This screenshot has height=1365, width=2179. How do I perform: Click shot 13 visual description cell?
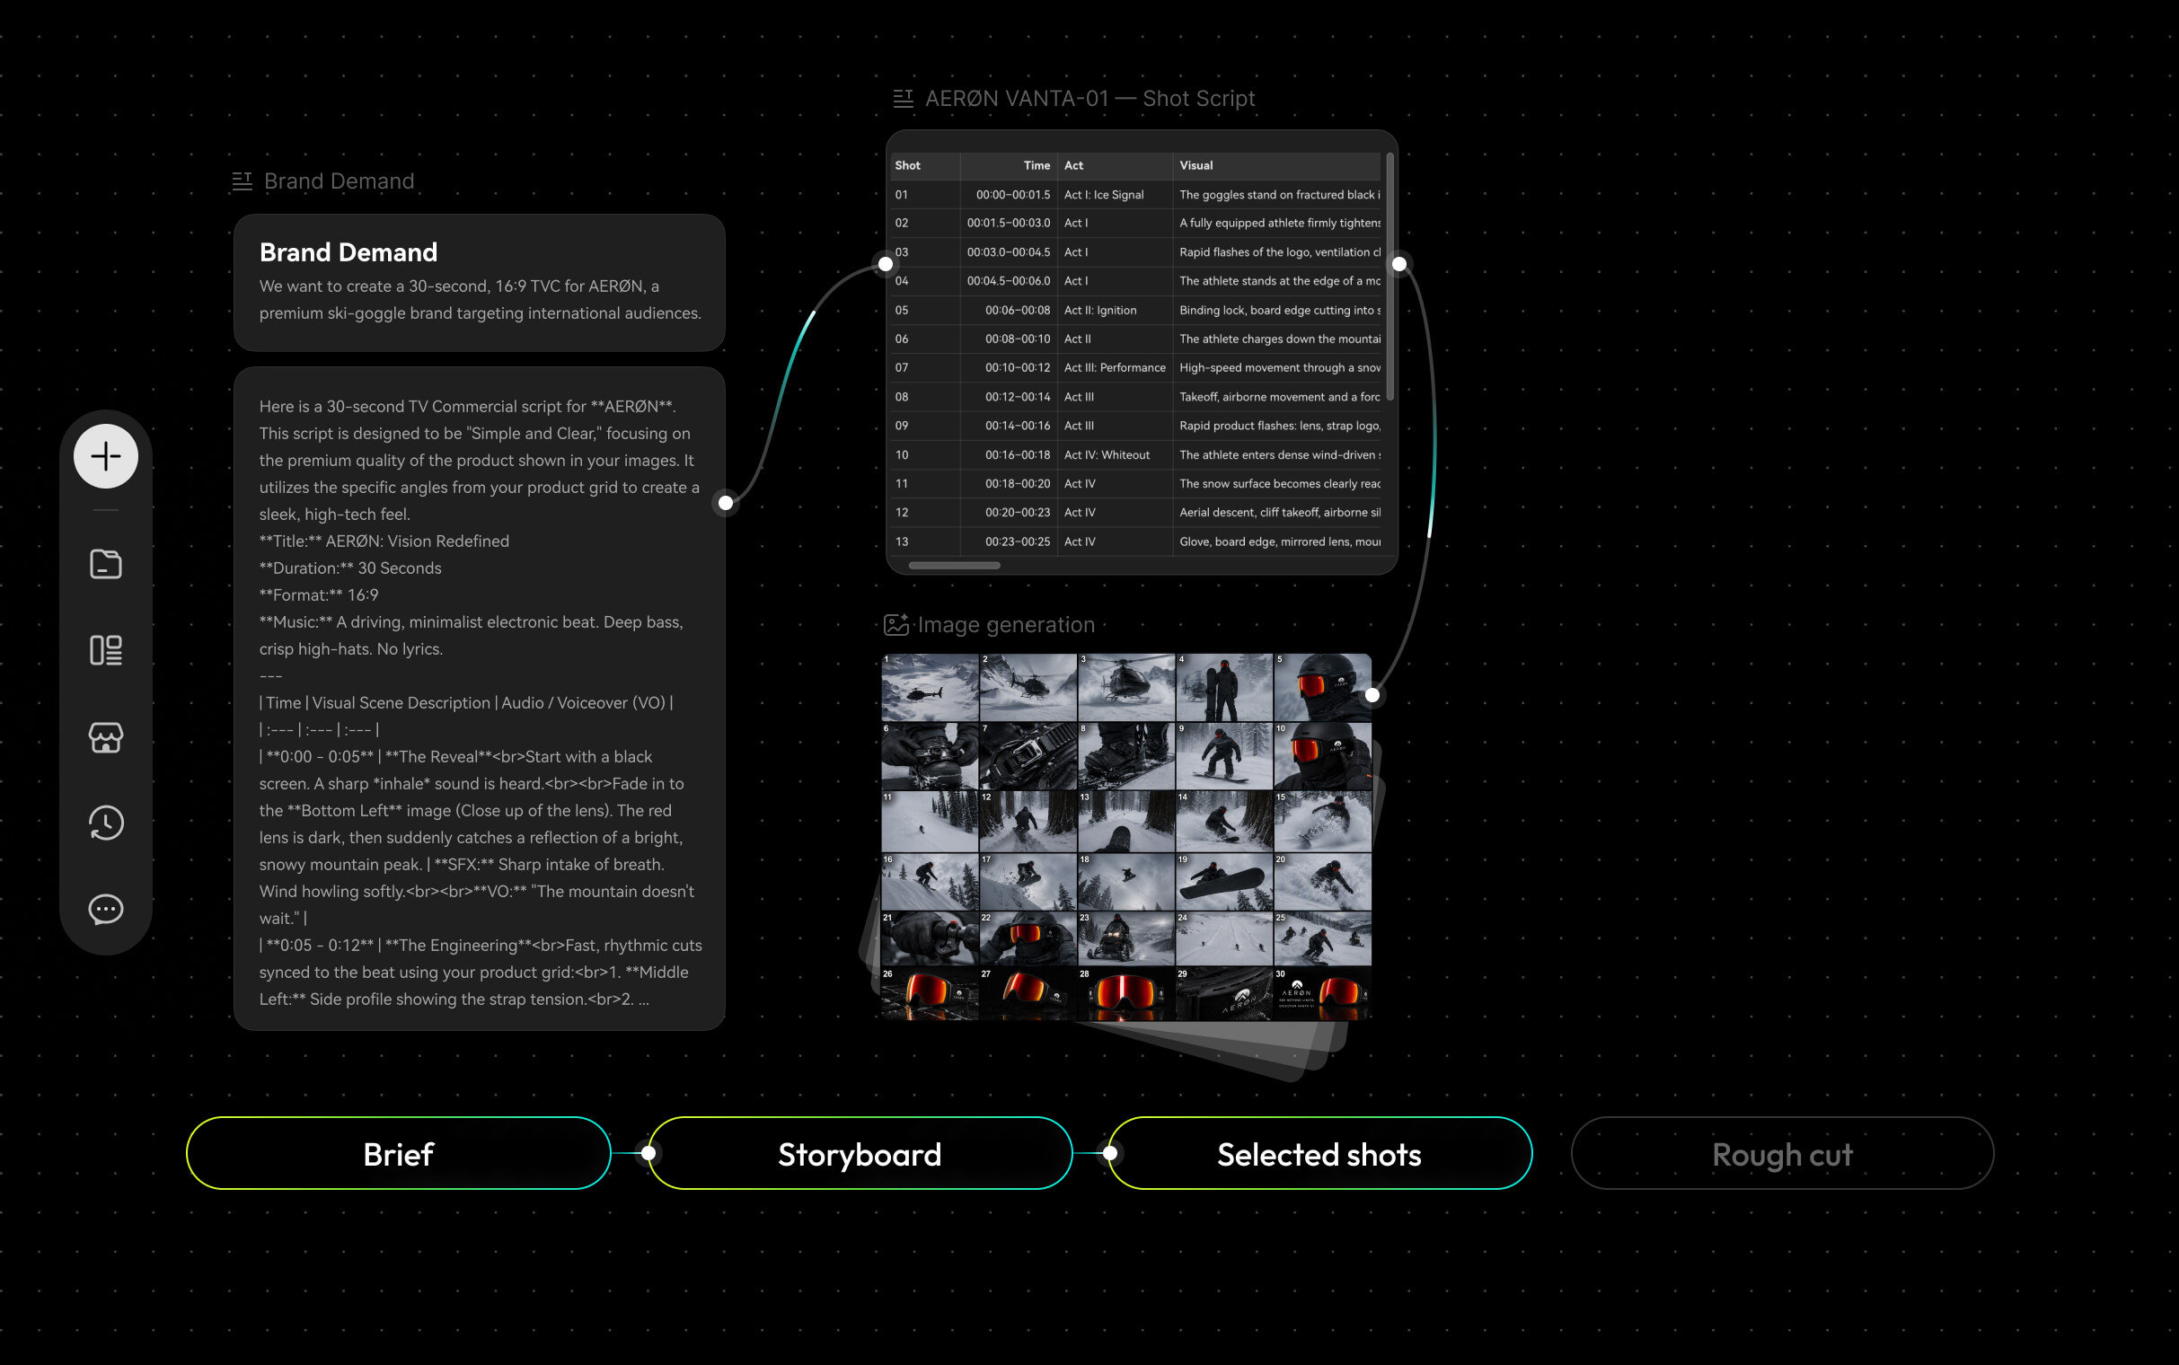click(x=1277, y=542)
